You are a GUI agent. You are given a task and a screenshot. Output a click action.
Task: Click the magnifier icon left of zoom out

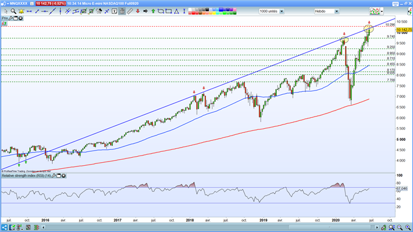click(x=392, y=228)
